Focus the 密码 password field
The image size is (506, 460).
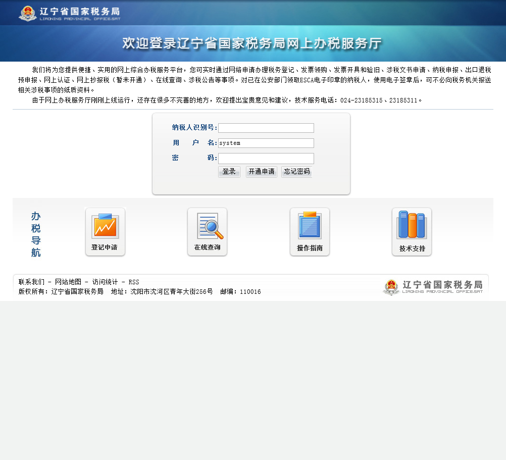coord(266,159)
